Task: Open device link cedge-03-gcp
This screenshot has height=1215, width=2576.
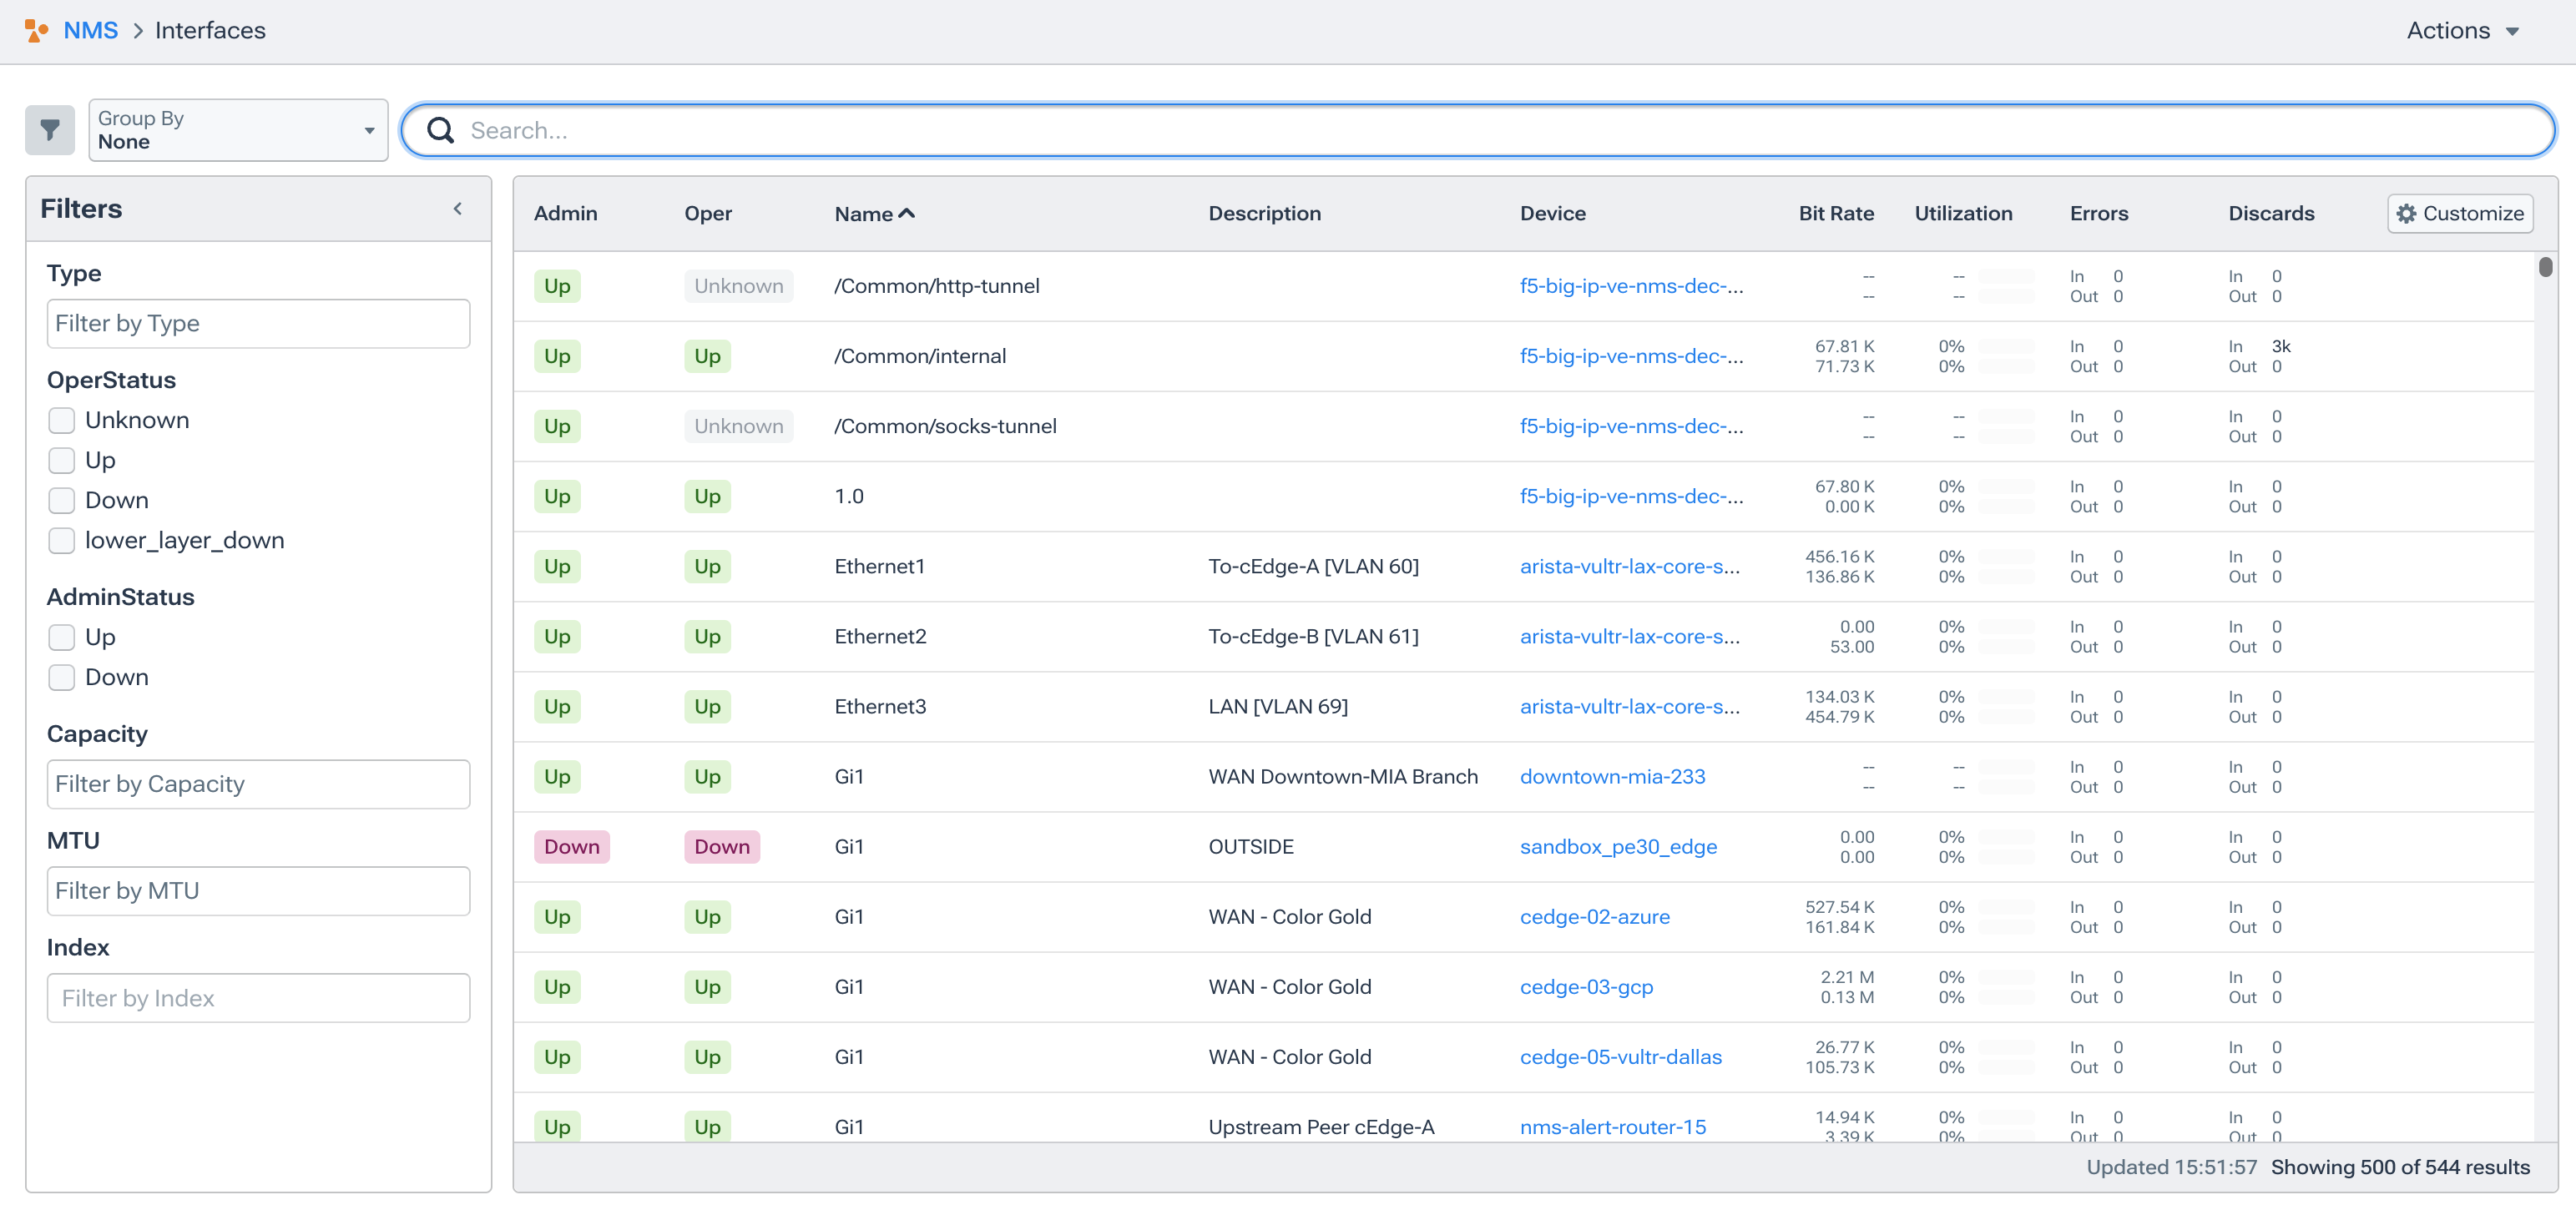Action: point(1586,987)
